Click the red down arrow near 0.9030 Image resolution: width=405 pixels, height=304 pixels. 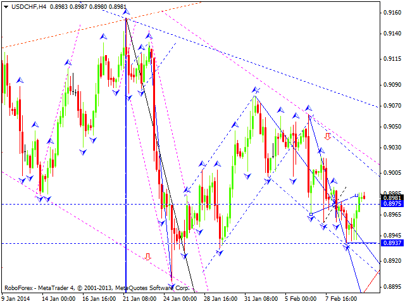point(328,136)
